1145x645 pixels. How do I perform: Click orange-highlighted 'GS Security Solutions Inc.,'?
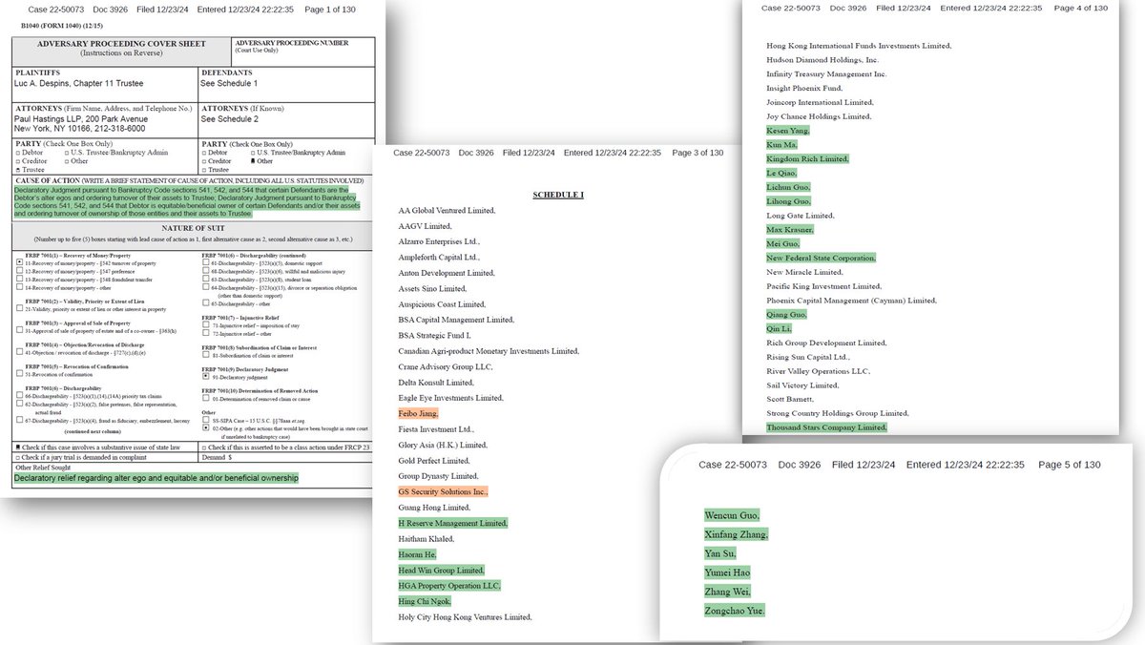pos(444,491)
